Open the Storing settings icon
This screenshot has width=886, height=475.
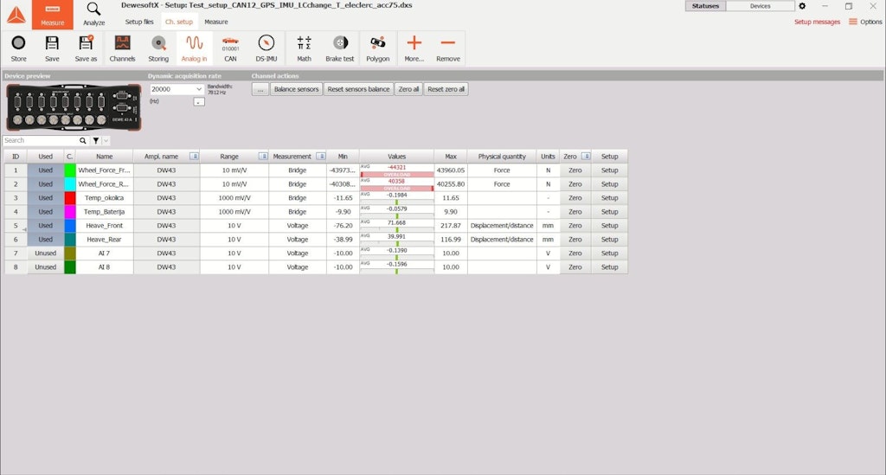pos(158,43)
